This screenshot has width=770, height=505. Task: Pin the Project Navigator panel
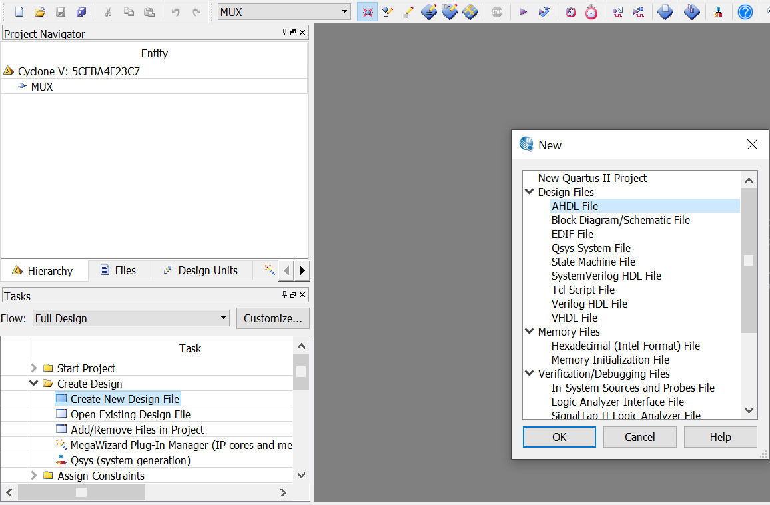click(285, 33)
